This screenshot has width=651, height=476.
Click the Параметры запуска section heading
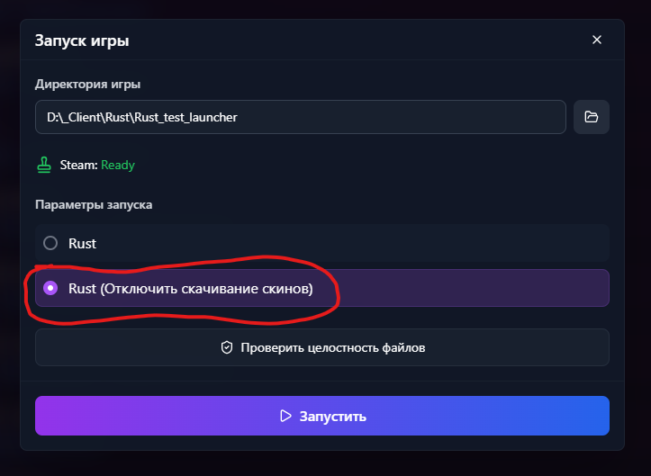point(94,204)
